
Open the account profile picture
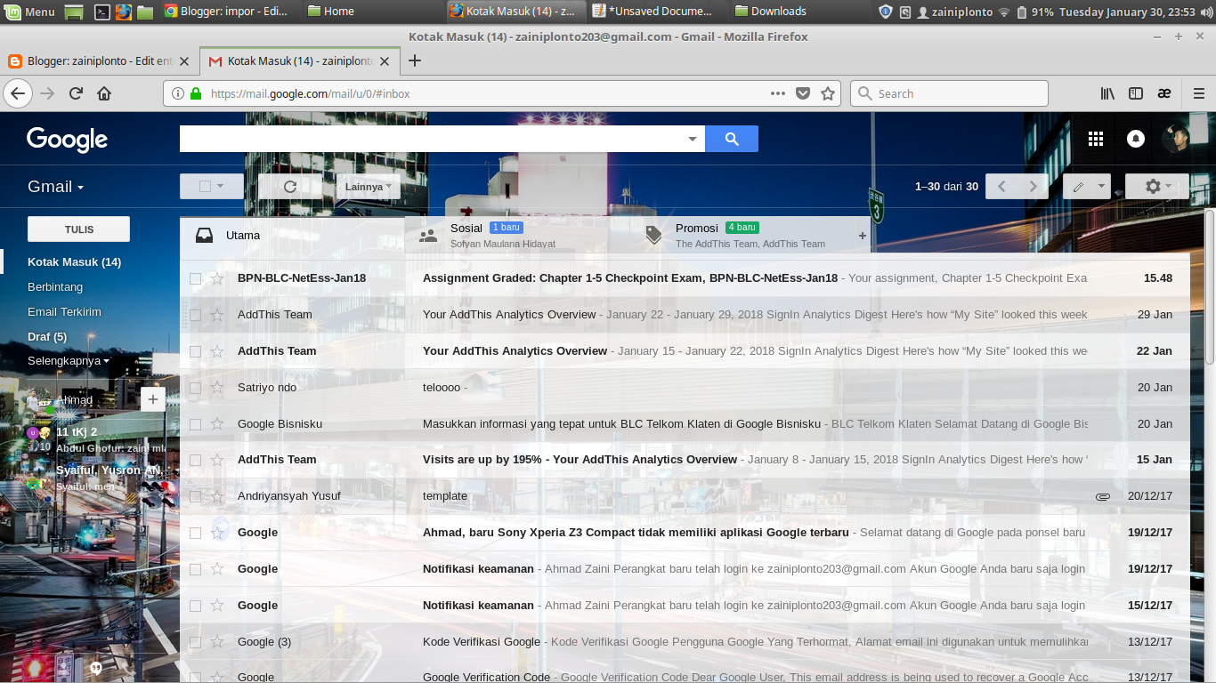1176,139
